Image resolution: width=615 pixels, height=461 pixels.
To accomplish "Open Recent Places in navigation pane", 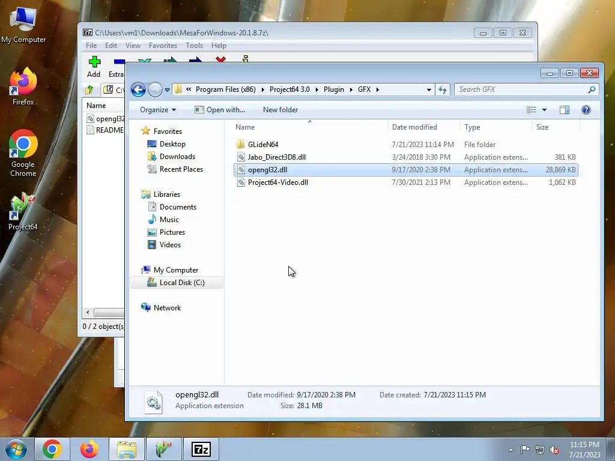I will coord(181,169).
